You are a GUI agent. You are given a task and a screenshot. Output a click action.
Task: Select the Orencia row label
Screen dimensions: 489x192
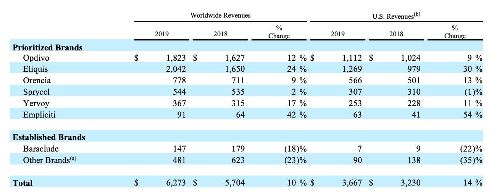click(37, 81)
